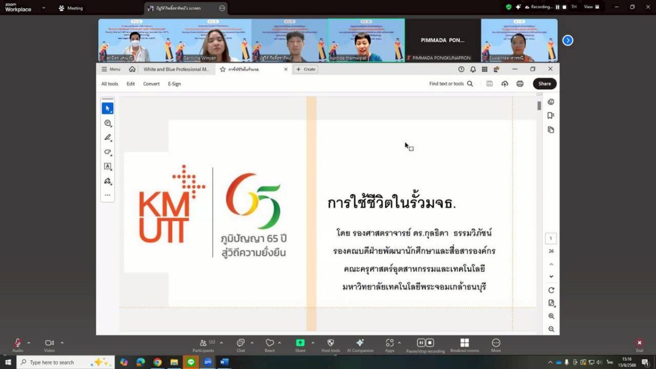The width and height of the screenshot is (656, 369).
Task: Toggle the Video camera on
Action: (x=49, y=343)
